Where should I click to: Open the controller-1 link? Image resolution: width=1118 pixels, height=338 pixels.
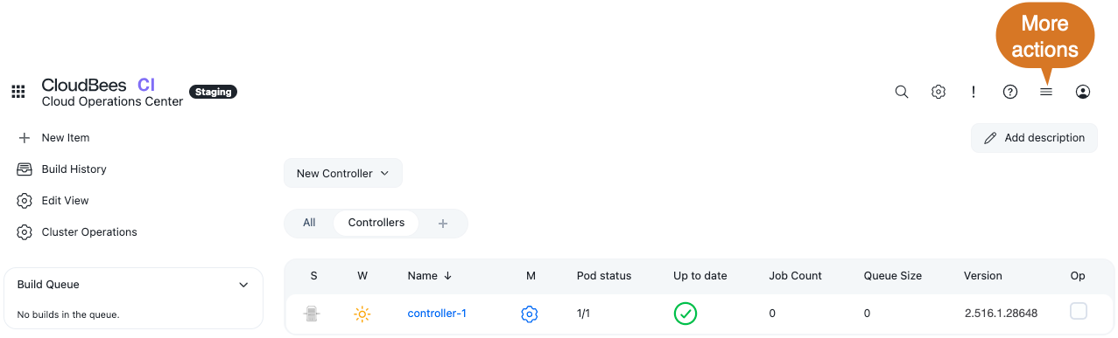tap(437, 314)
